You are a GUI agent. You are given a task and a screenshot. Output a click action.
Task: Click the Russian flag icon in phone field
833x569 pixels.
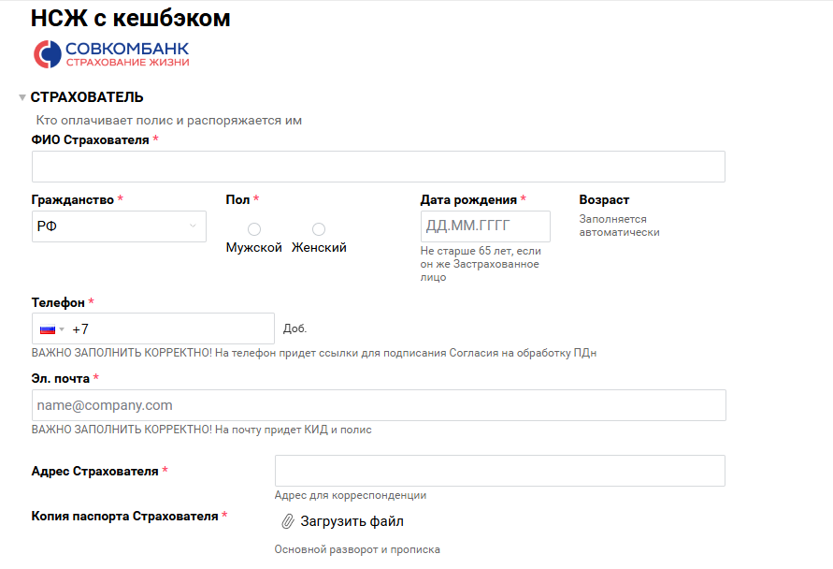(x=47, y=329)
